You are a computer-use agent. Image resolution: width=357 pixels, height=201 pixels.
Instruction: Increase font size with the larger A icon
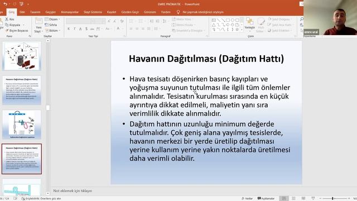(109, 21)
